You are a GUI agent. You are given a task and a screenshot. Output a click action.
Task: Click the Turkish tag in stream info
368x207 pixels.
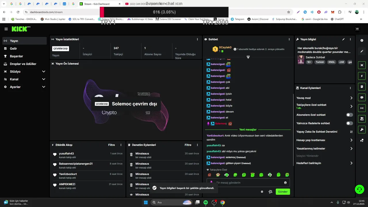[x=320, y=62]
